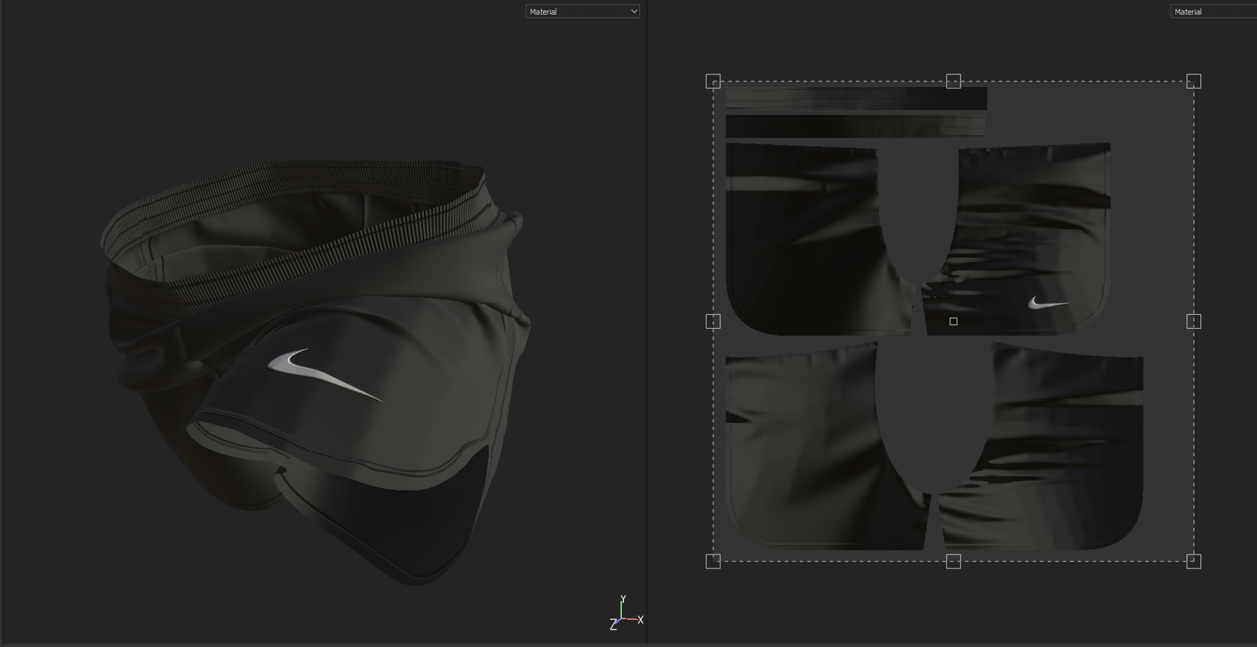Select the topmost waistband strip UV island
The height and width of the screenshot is (647, 1257).
pyautogui.click(x=856, y=98)
